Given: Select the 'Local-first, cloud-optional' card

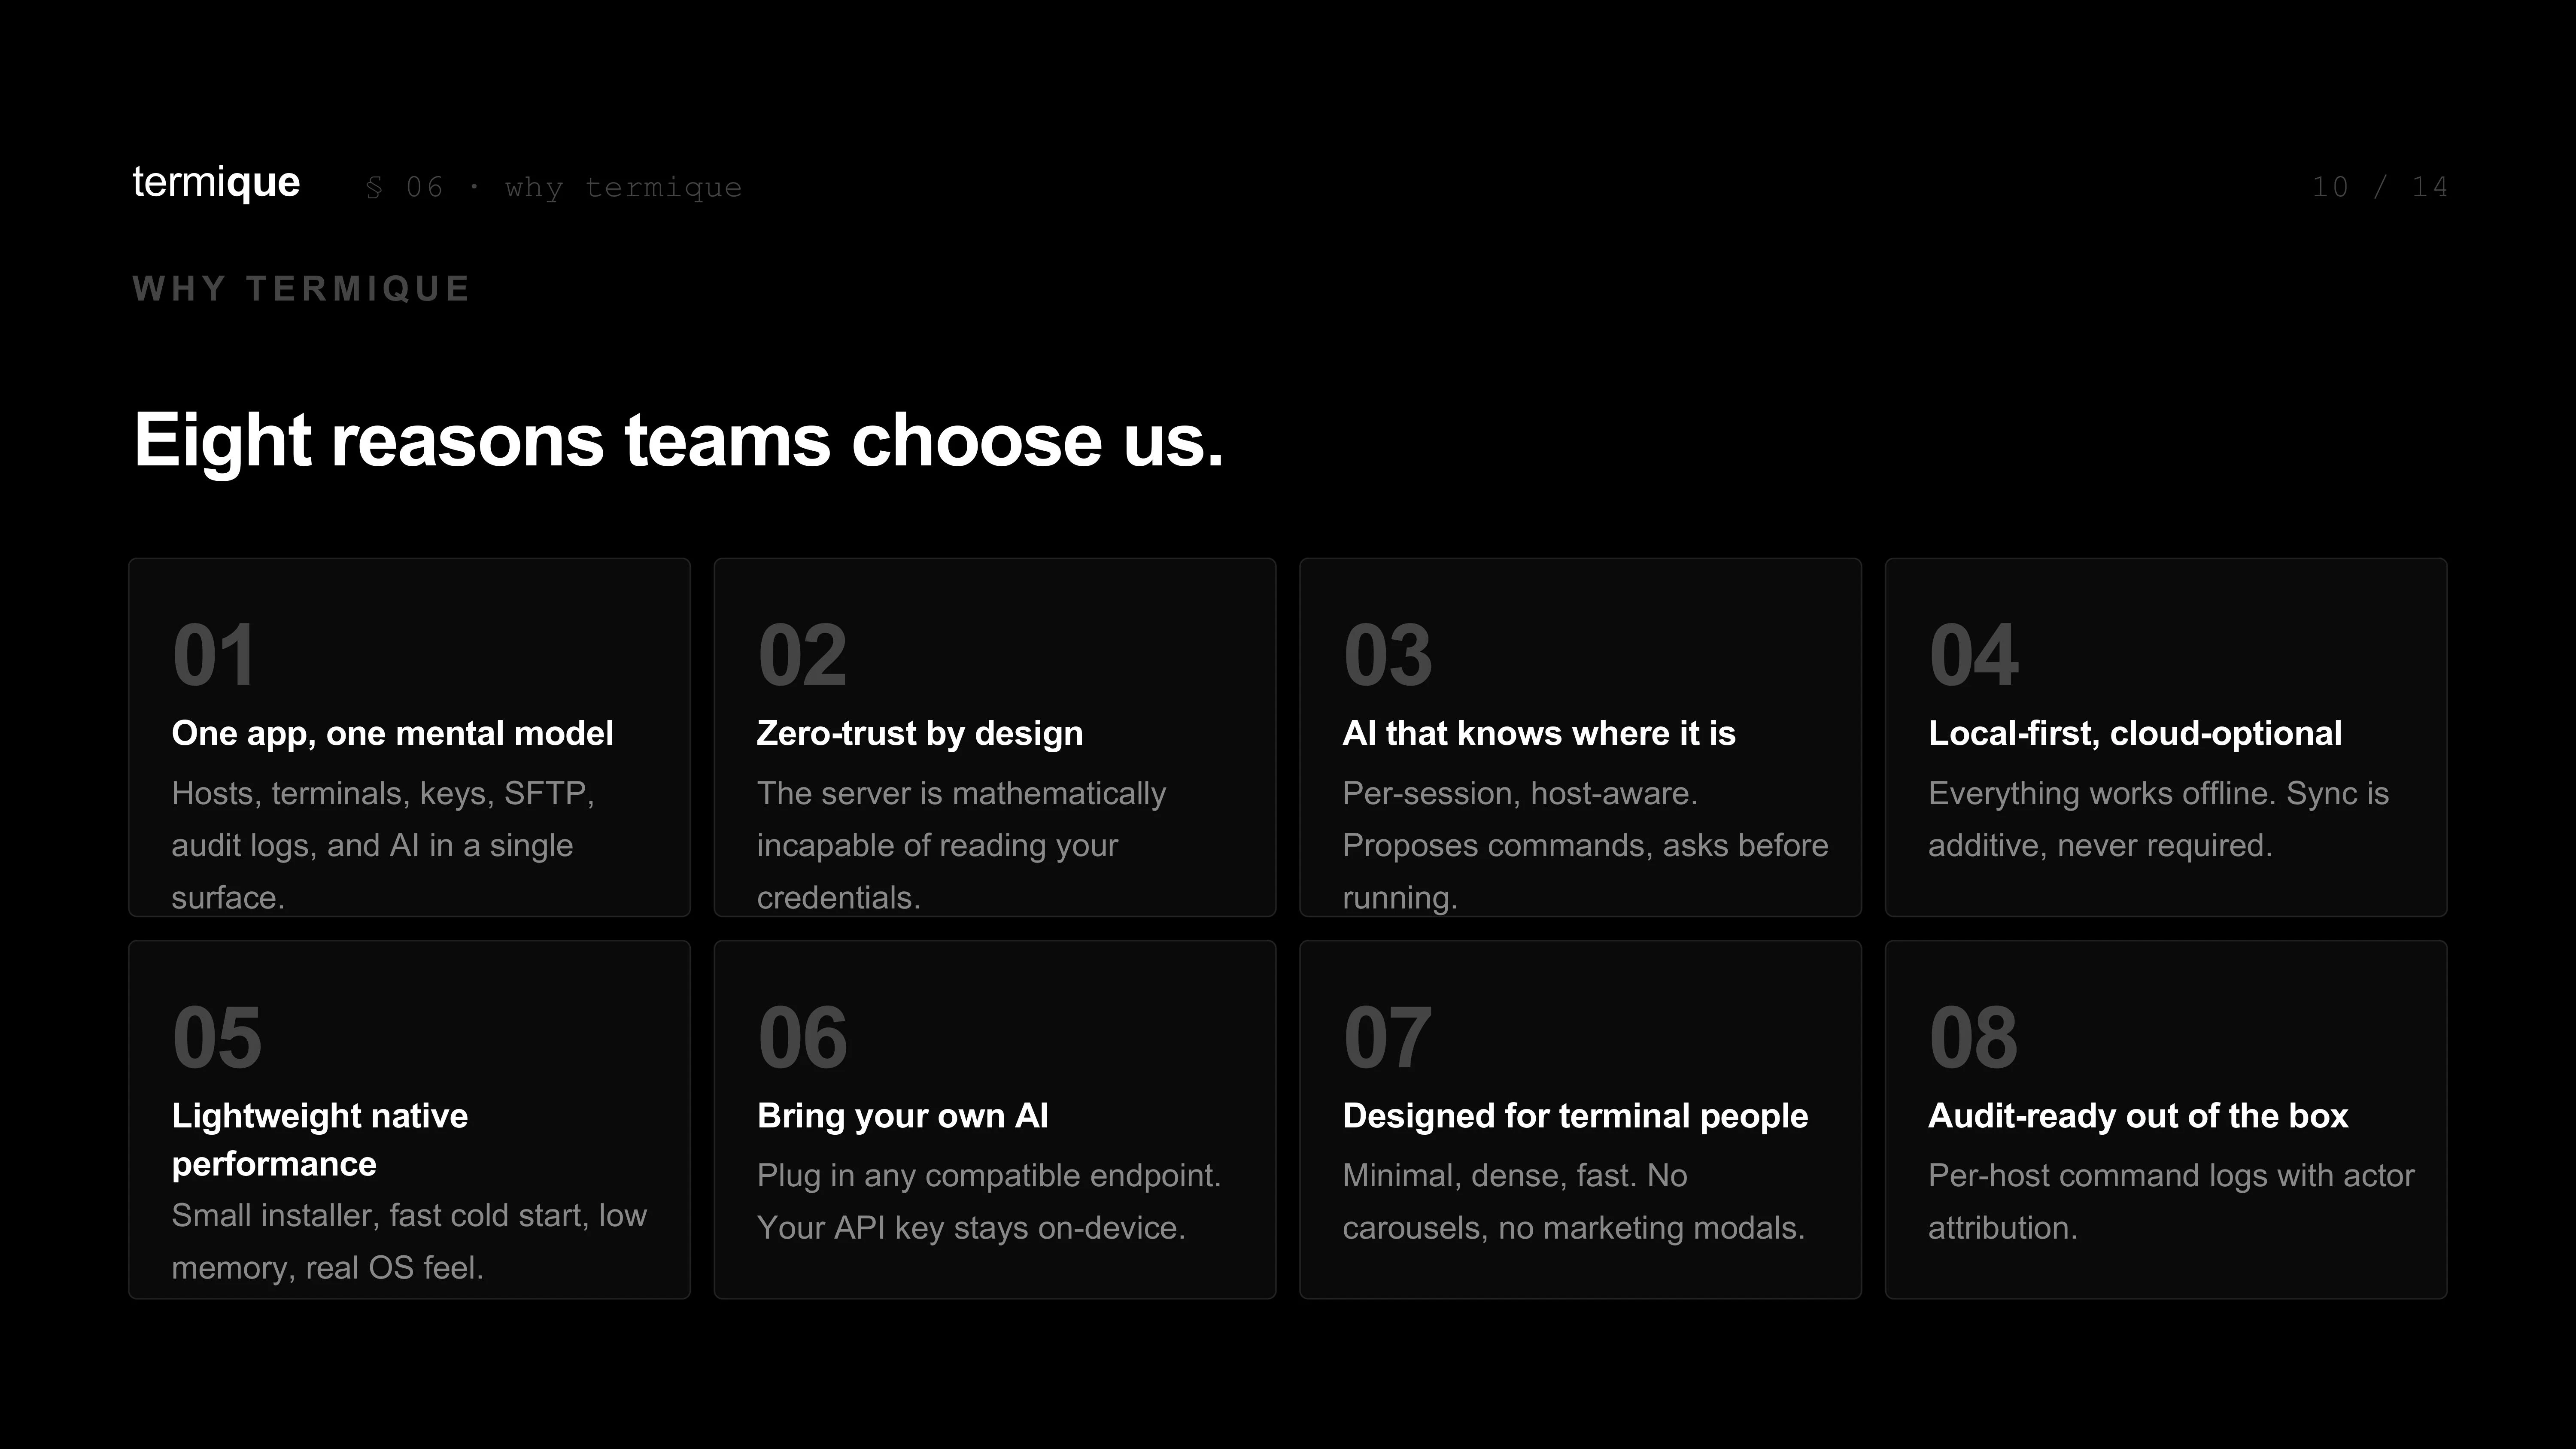Looking at the screenshot, I should tap(2166, 737).
